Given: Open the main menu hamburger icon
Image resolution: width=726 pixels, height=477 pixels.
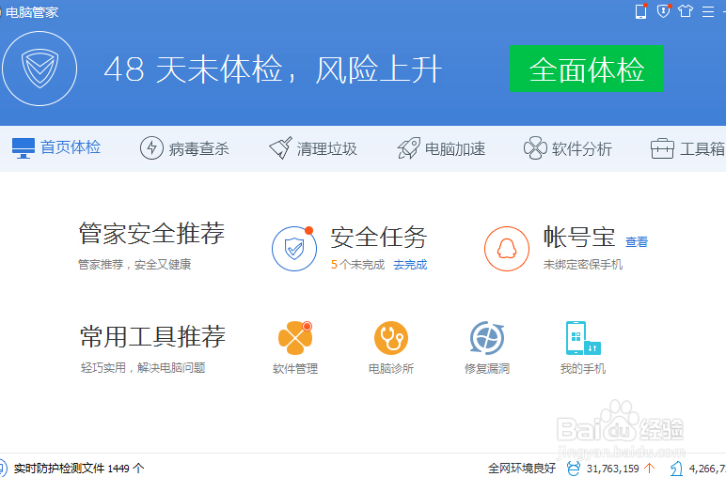Looking at the screenshot, I should [708, 11].
